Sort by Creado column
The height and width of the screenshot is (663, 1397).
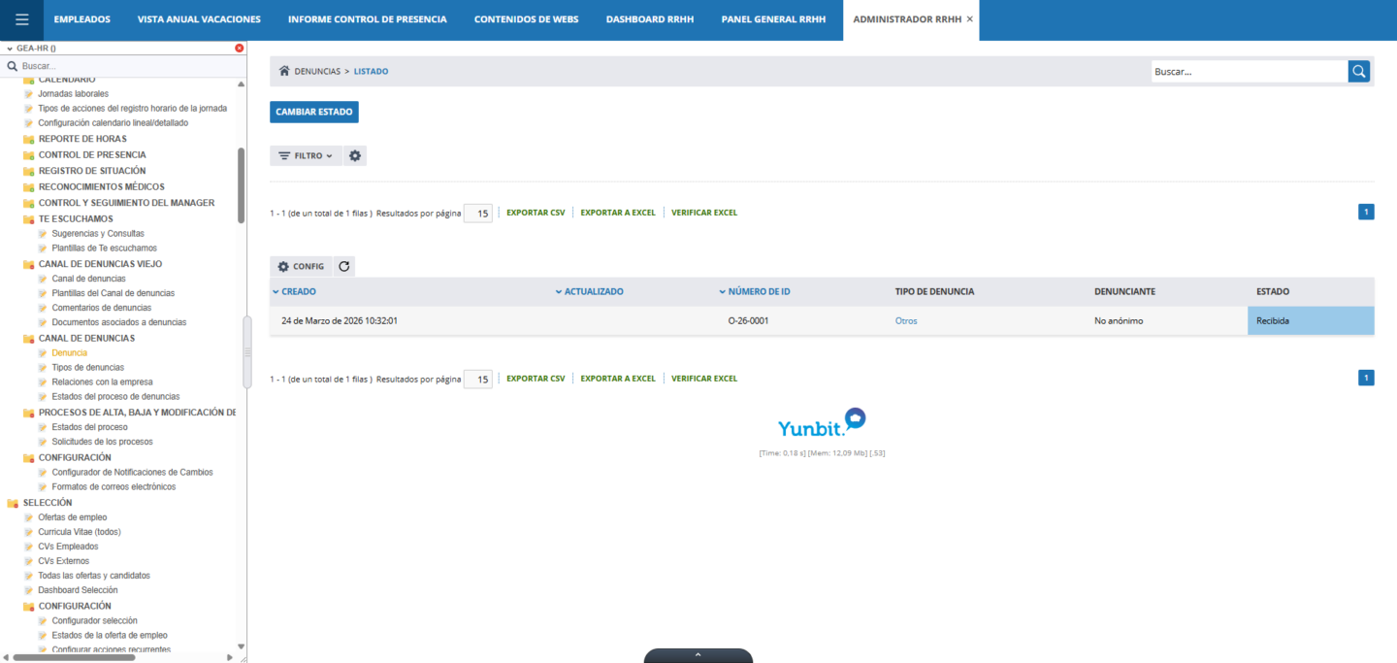(x=298, y=291)
